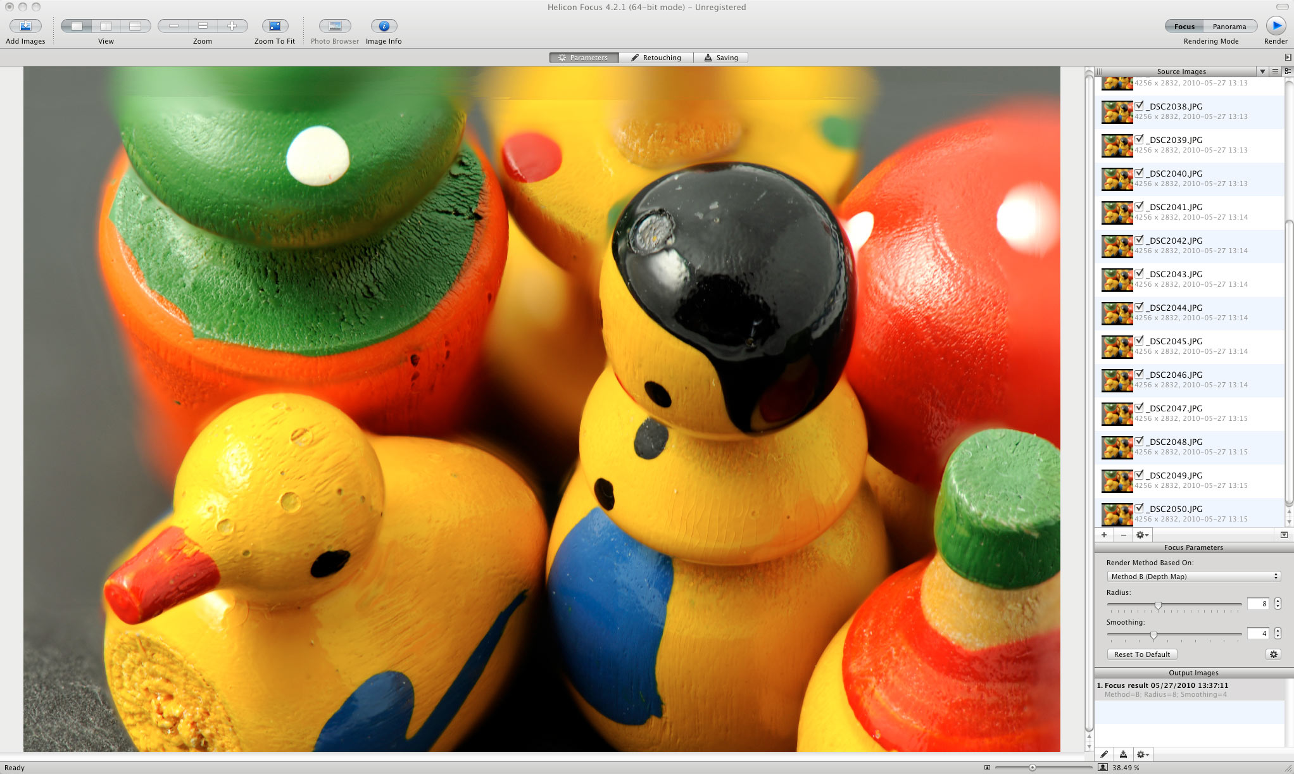
Task: Click the Smoothing value field
Action: click(x=1259, y=634)
